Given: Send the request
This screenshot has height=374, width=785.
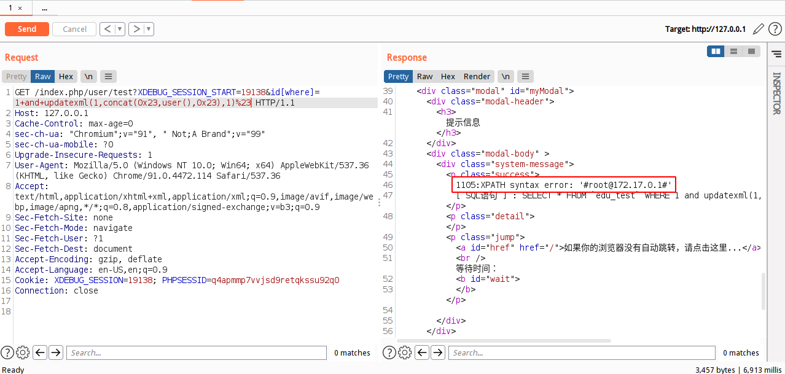Looking at the screenshot, I should pos(27,29).
